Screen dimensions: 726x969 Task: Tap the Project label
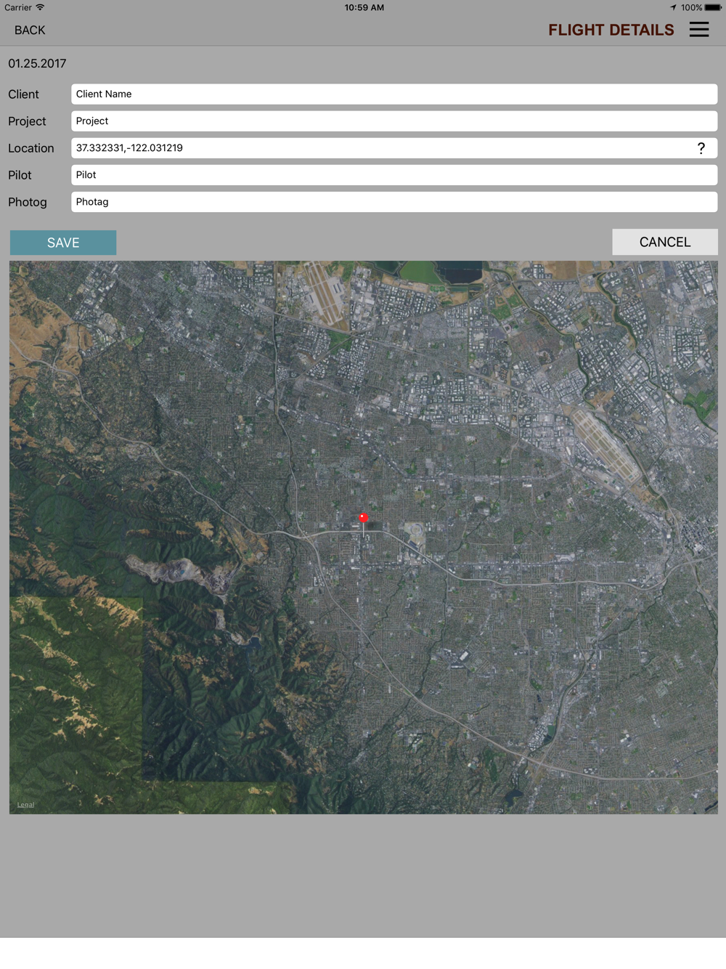click(x=27, y=121)
